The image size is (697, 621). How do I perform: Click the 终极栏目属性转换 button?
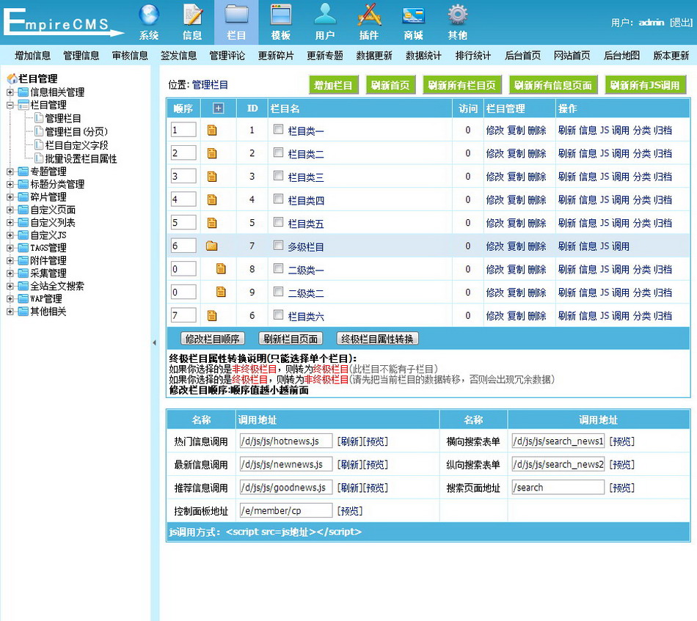point(377,339)
